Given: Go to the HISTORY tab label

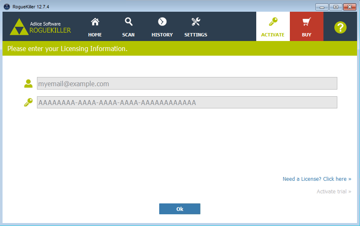Looking at the screenshot, I should coord(162,35).
